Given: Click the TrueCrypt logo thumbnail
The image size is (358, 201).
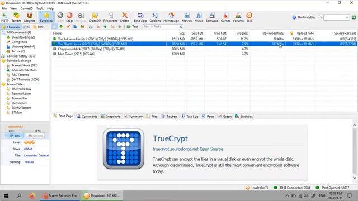Looking at the screenshot, I should point(123,149).
